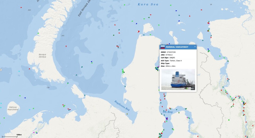Open the tanker photo thumbnail in popup

178,79
